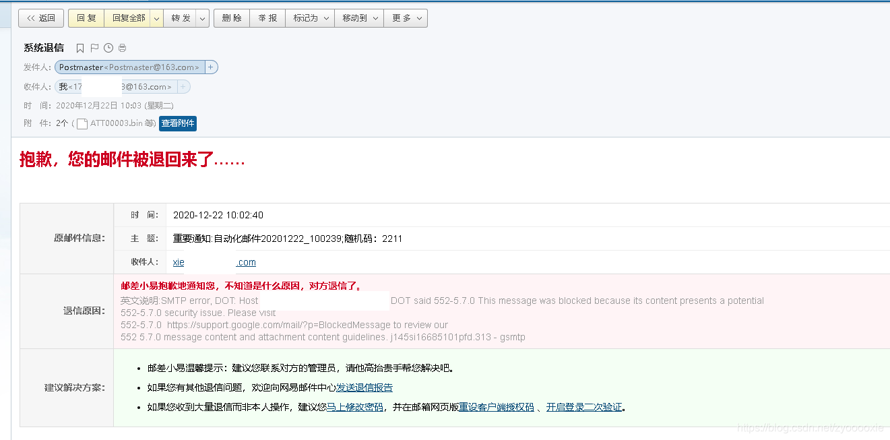Reply with the 回复 button
The image size is (890, 440).
coord(86,18)
